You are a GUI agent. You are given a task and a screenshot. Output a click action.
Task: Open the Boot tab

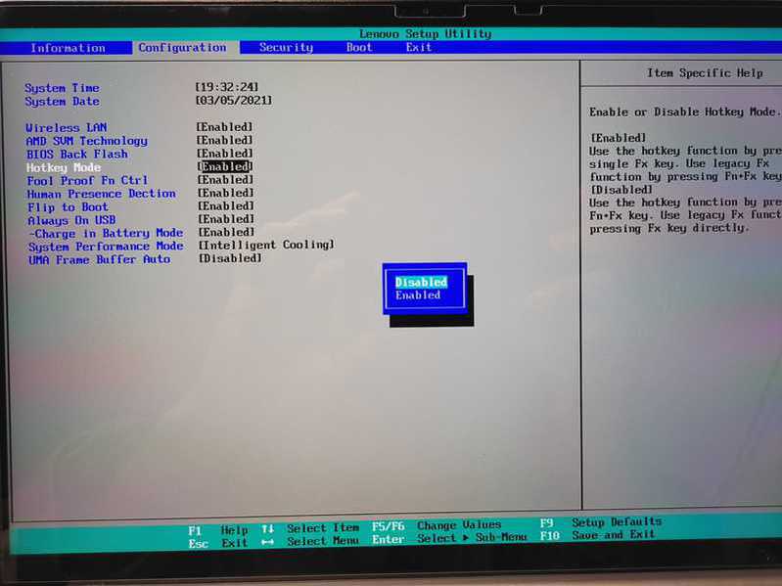(359, 47)
